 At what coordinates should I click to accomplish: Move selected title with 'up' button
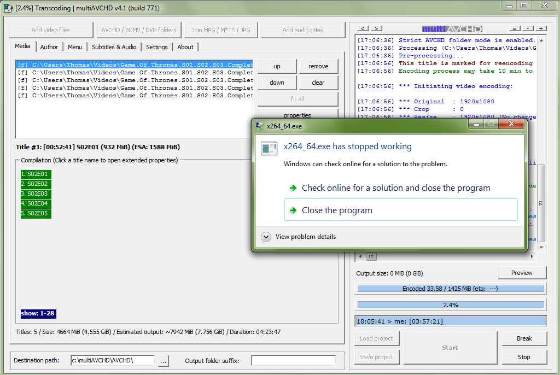pos(277,66)
